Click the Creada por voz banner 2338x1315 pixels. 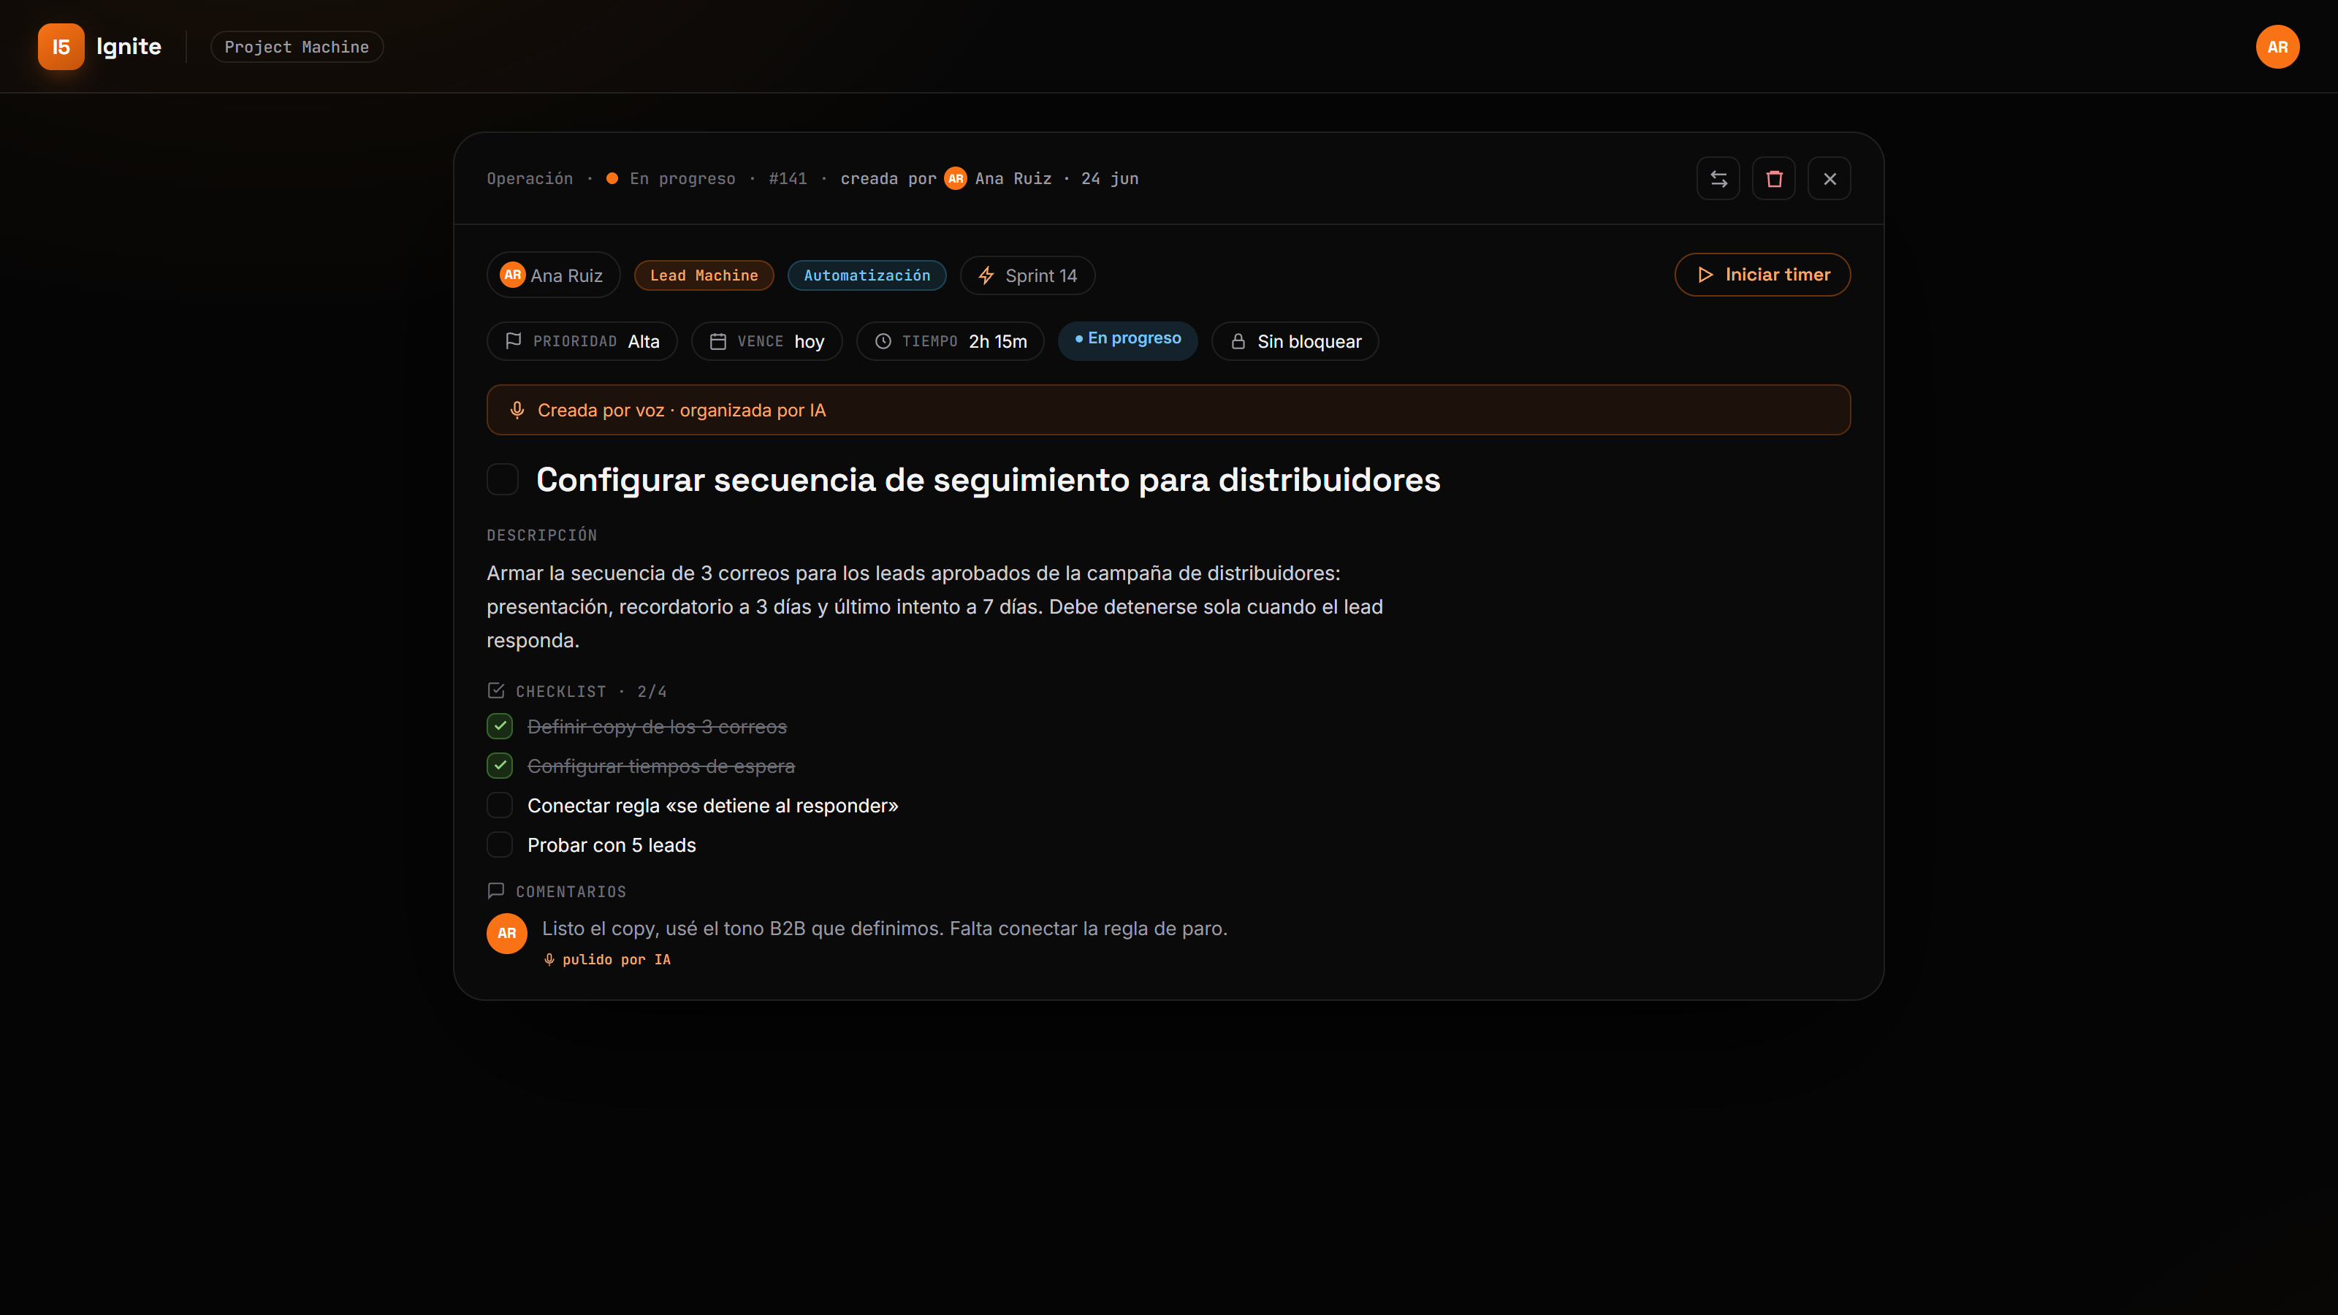tap(1168, 410)
